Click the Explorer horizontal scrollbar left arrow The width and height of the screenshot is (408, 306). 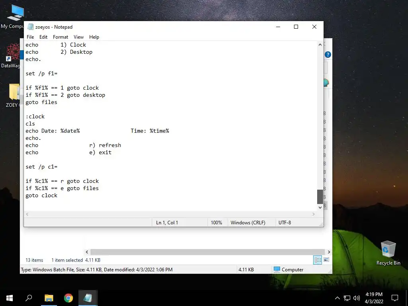point(87,252)
